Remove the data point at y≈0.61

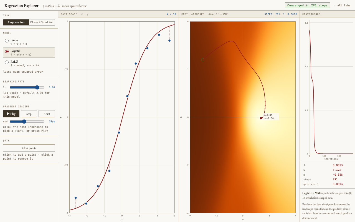pyautogui.click(x=127, y=96)
